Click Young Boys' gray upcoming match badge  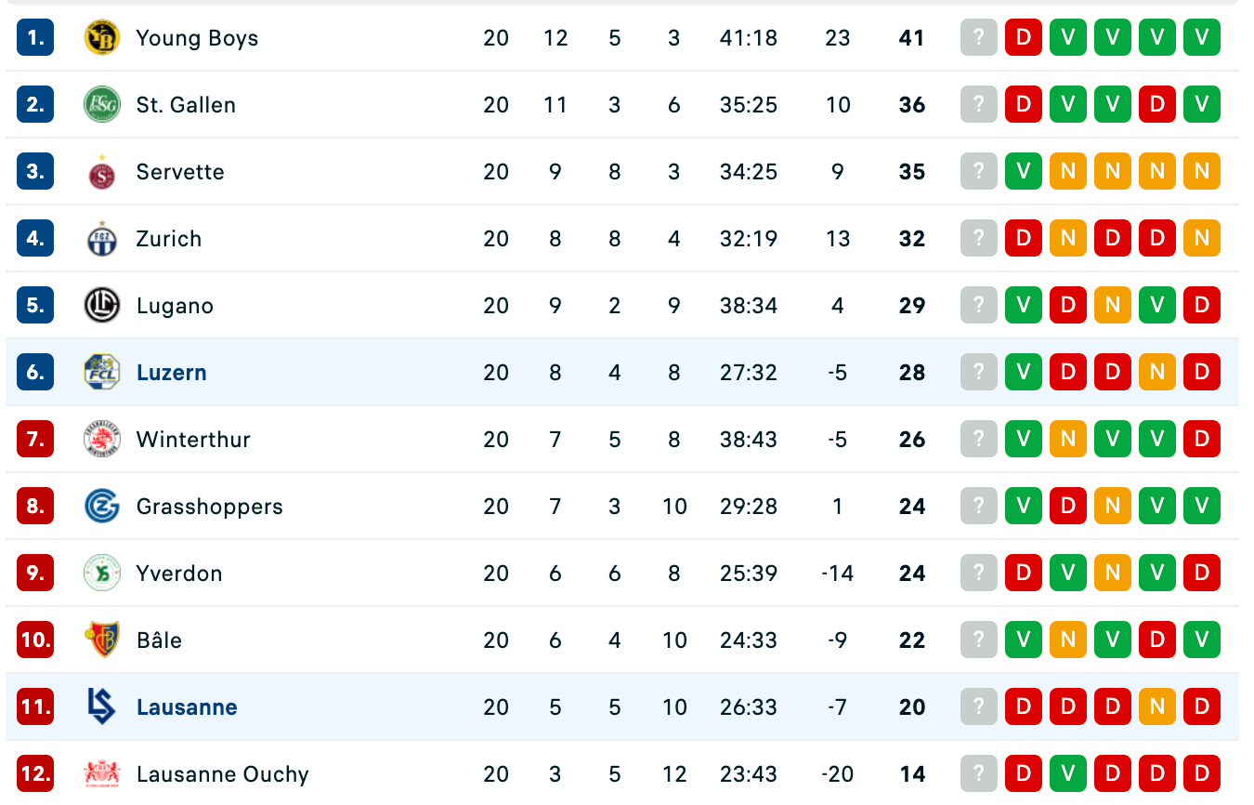978,38
